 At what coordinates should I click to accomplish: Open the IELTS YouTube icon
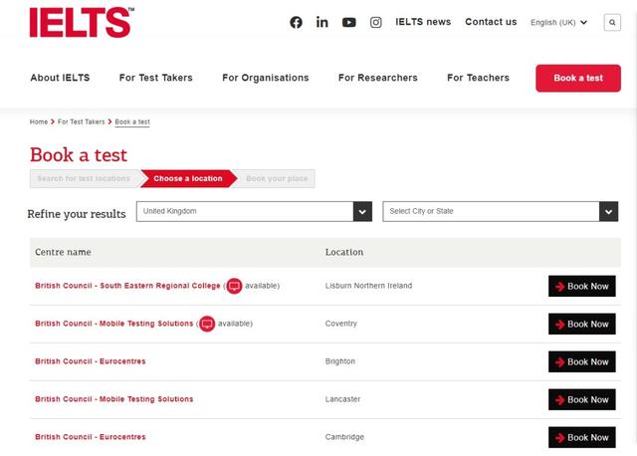click(x=349, y=22)
